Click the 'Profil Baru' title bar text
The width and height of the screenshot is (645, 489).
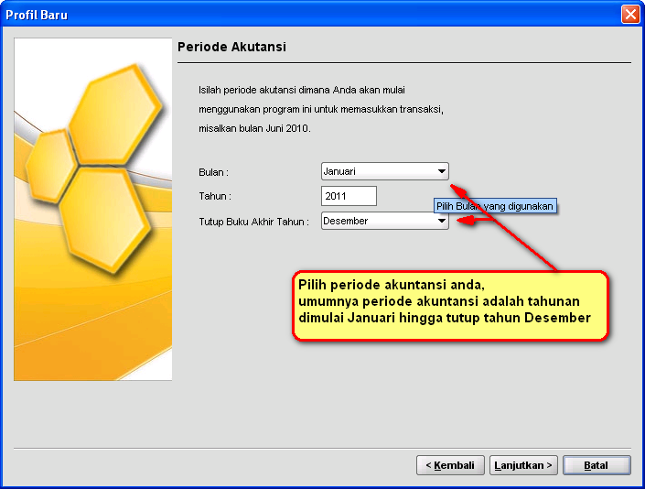tap(37, 15)
